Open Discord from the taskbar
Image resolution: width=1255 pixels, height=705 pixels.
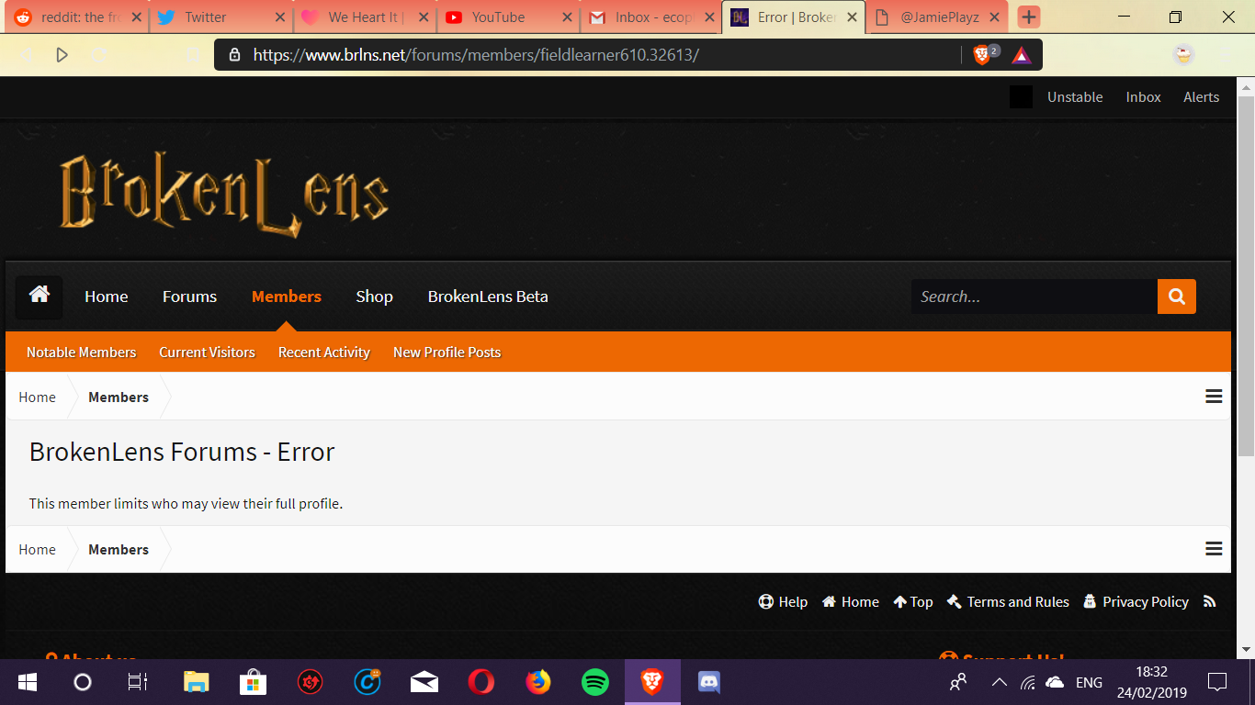(708, 682)
